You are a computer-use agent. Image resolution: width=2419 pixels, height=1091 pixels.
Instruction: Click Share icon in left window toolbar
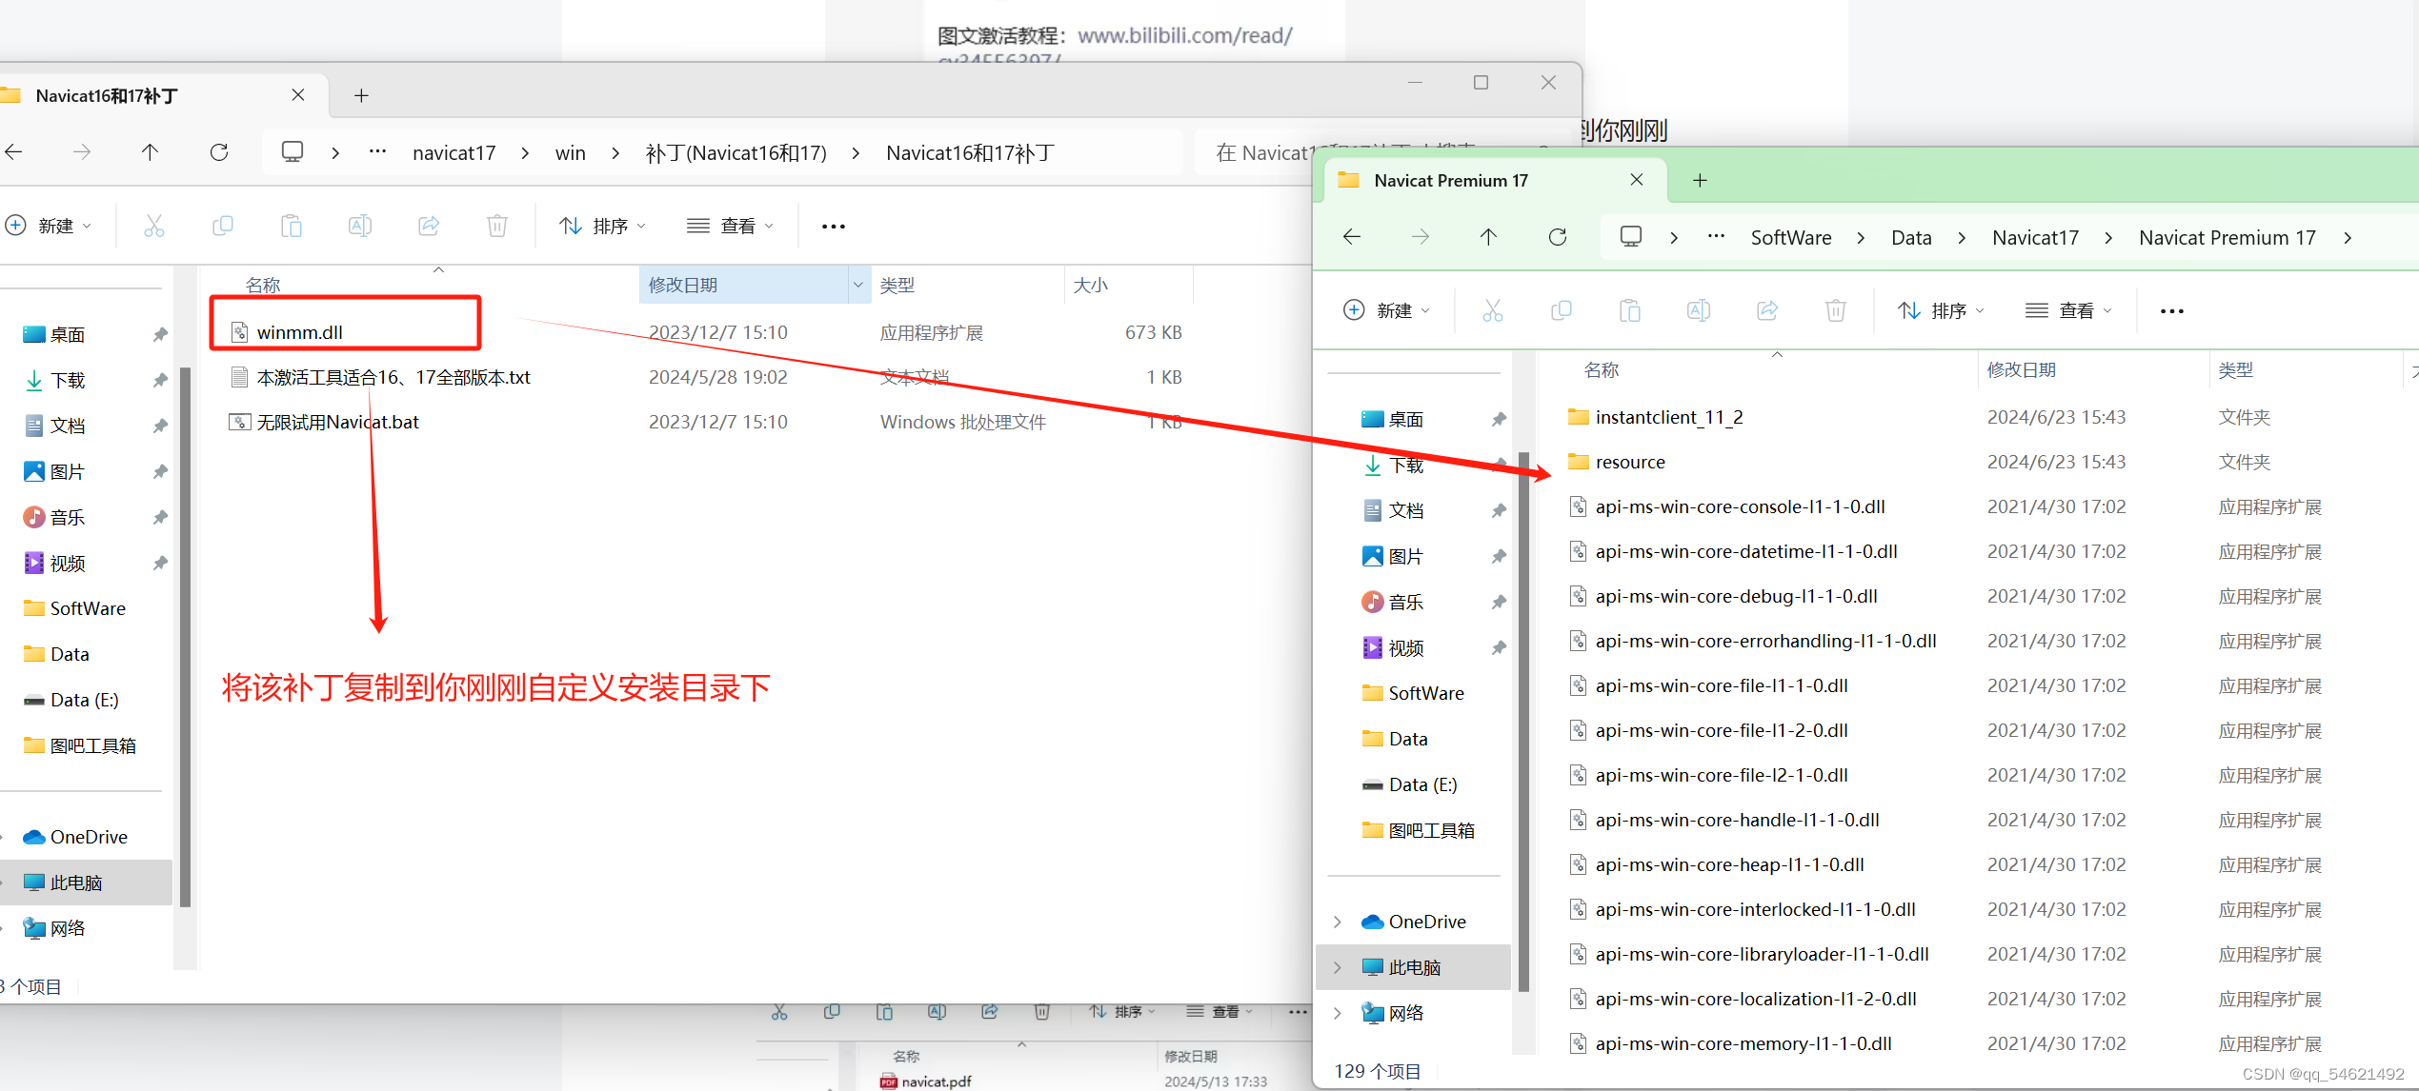429,226
